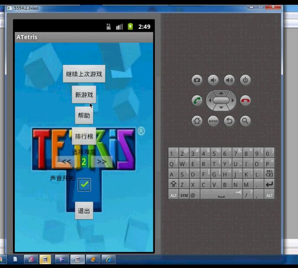
Task: Click the Shift key on emulator keyboard
Action: [x=173, y=184]
